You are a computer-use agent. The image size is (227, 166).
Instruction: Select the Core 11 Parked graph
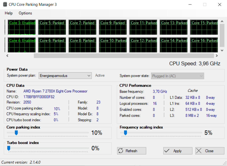[143, 27]
